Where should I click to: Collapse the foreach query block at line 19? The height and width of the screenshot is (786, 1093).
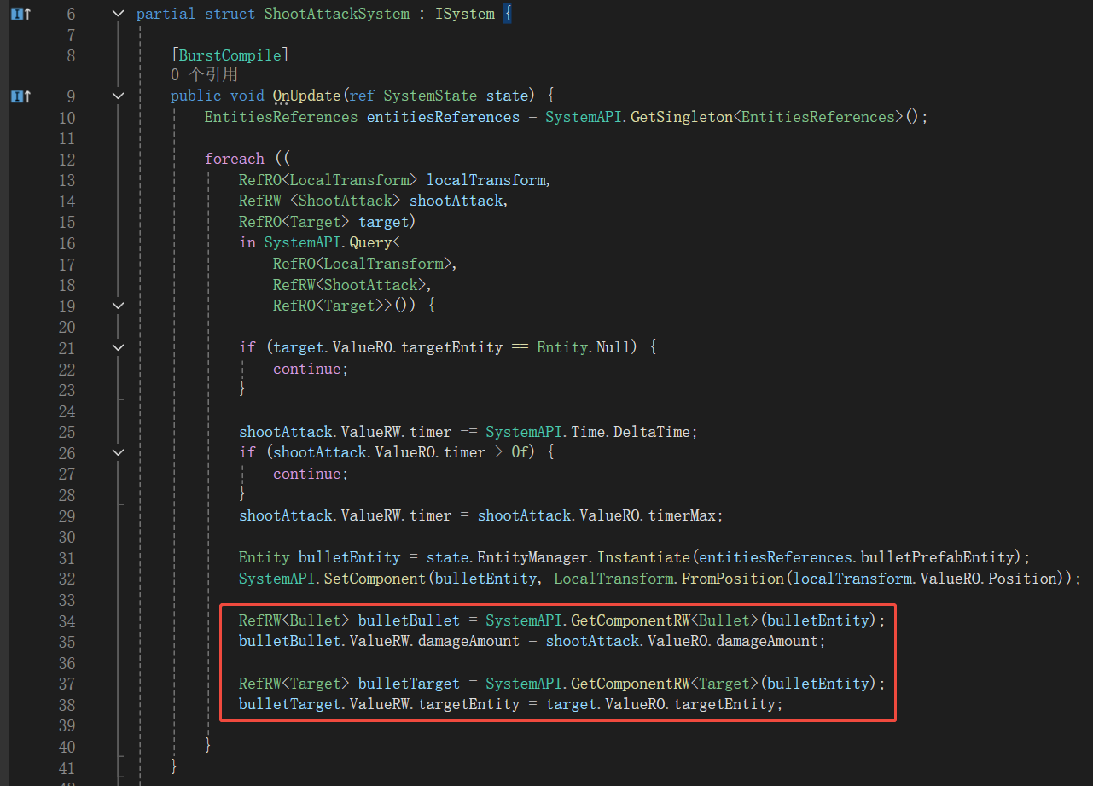pos(118,306)
